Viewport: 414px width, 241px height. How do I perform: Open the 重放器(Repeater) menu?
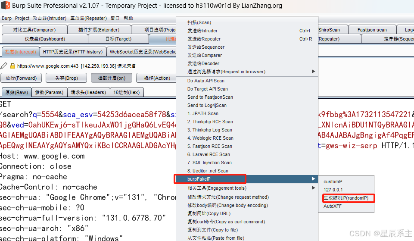click(x=88, y=18)
